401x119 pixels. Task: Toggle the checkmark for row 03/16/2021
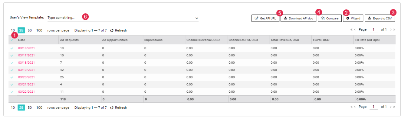pos(12,48)
